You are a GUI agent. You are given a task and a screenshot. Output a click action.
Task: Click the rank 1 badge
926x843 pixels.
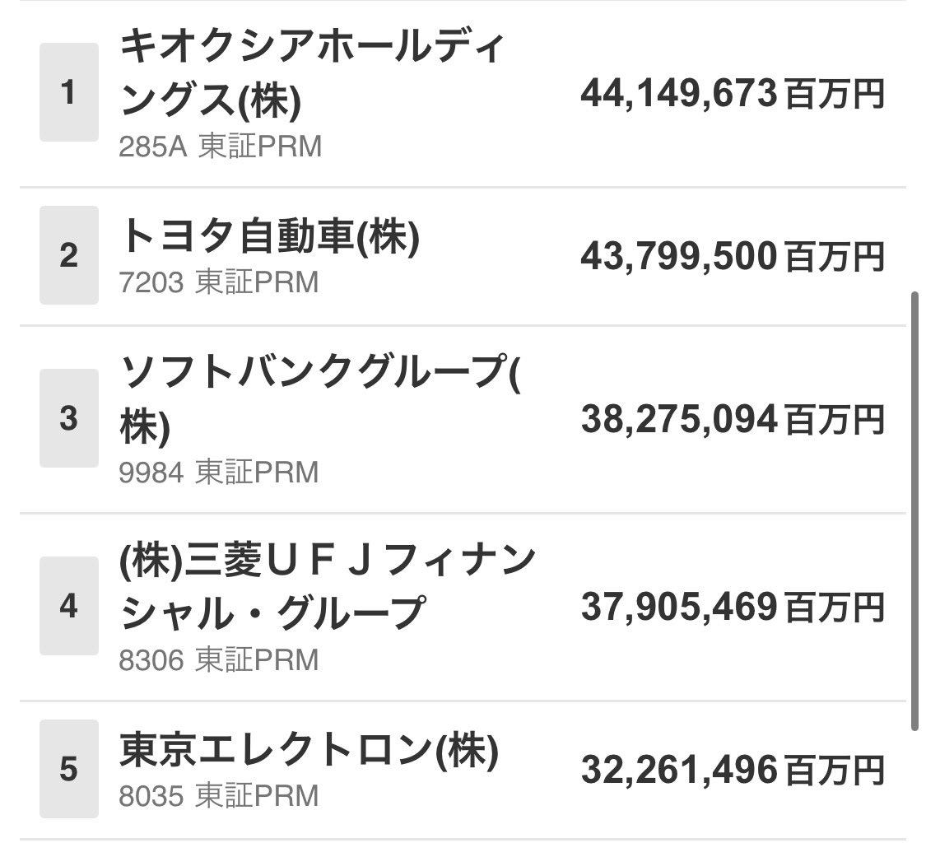tap(69, 92)
